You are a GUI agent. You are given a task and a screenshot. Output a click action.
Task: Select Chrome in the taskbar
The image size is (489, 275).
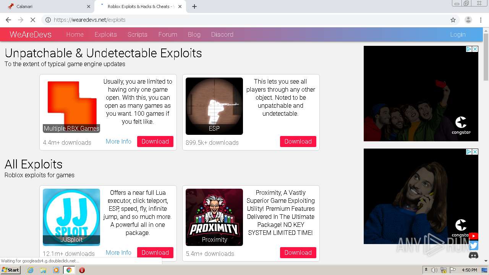coord(69,270)
